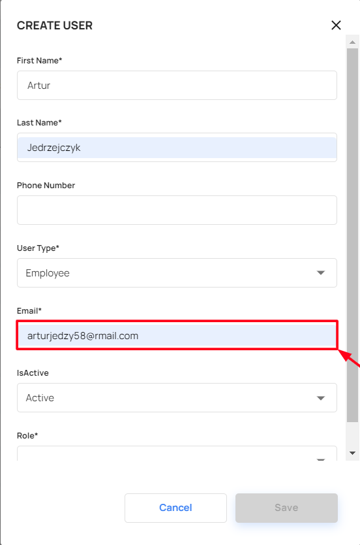Screen dimensions: 360x545
Task: Click the User Type dropdown arrow icon
Action: coord(321,273)
